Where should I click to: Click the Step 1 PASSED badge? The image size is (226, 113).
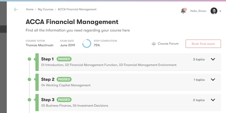(64, 59)
